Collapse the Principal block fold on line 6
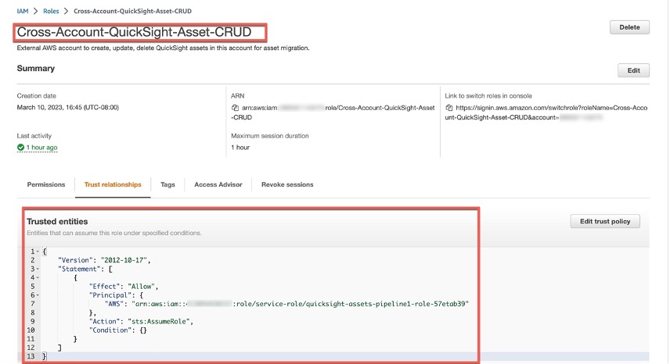 pyautogui.click(x=38, y=295)
